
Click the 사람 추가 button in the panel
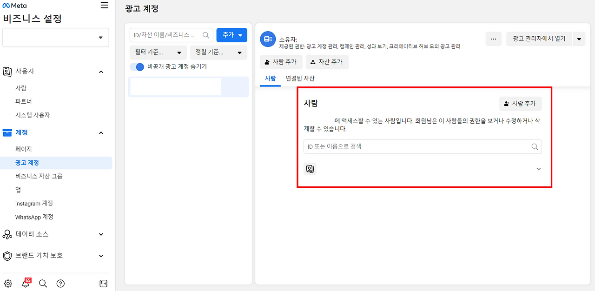520,104
